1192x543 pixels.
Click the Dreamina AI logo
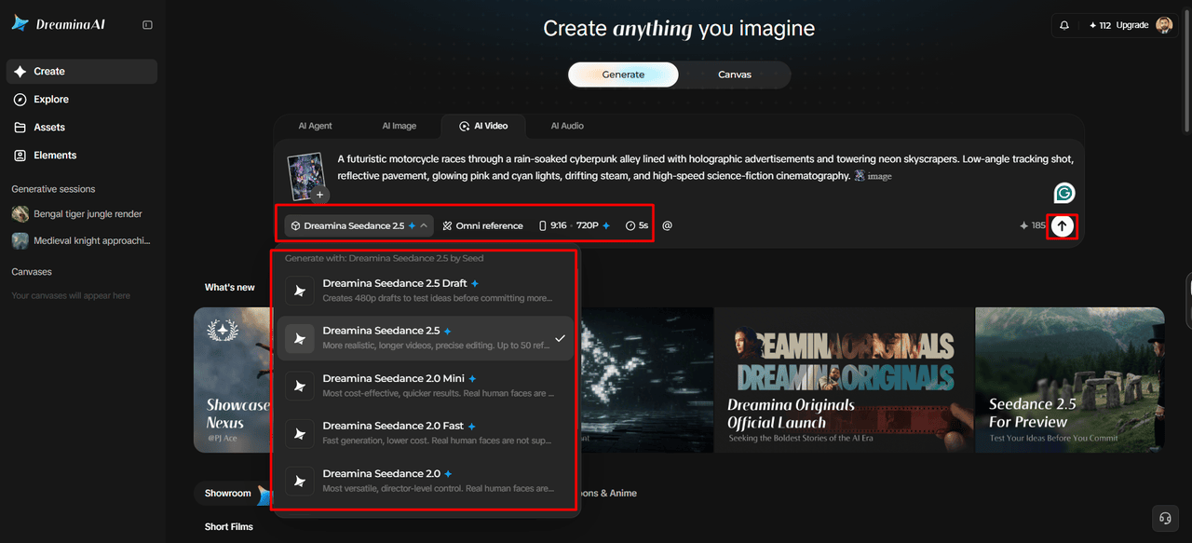pyautogui.click(x=58, y=24)
